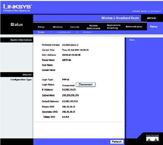The height and width of the screenshot is (145, 163).
Task: Click the Tertiary DNS value 0.0.0.0
Action: tap(65, 117)
